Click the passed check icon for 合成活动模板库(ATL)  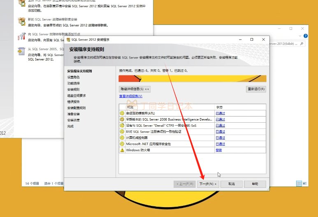[122, 113]
